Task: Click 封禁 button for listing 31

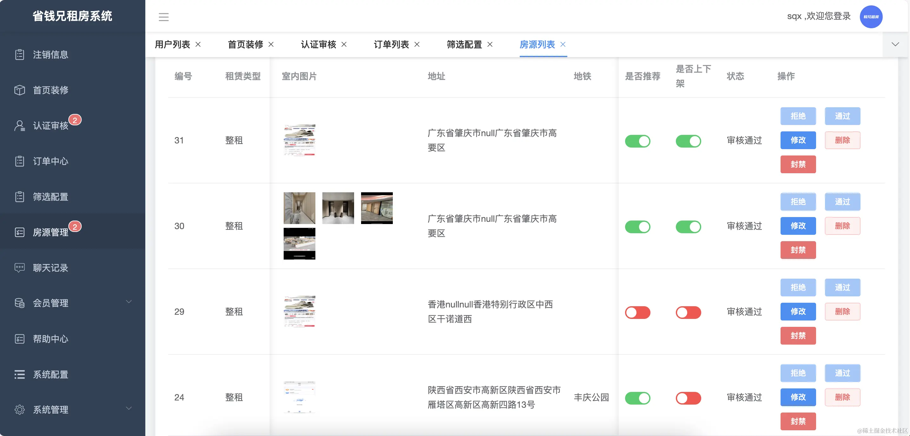Action: (x=798, y=164)
